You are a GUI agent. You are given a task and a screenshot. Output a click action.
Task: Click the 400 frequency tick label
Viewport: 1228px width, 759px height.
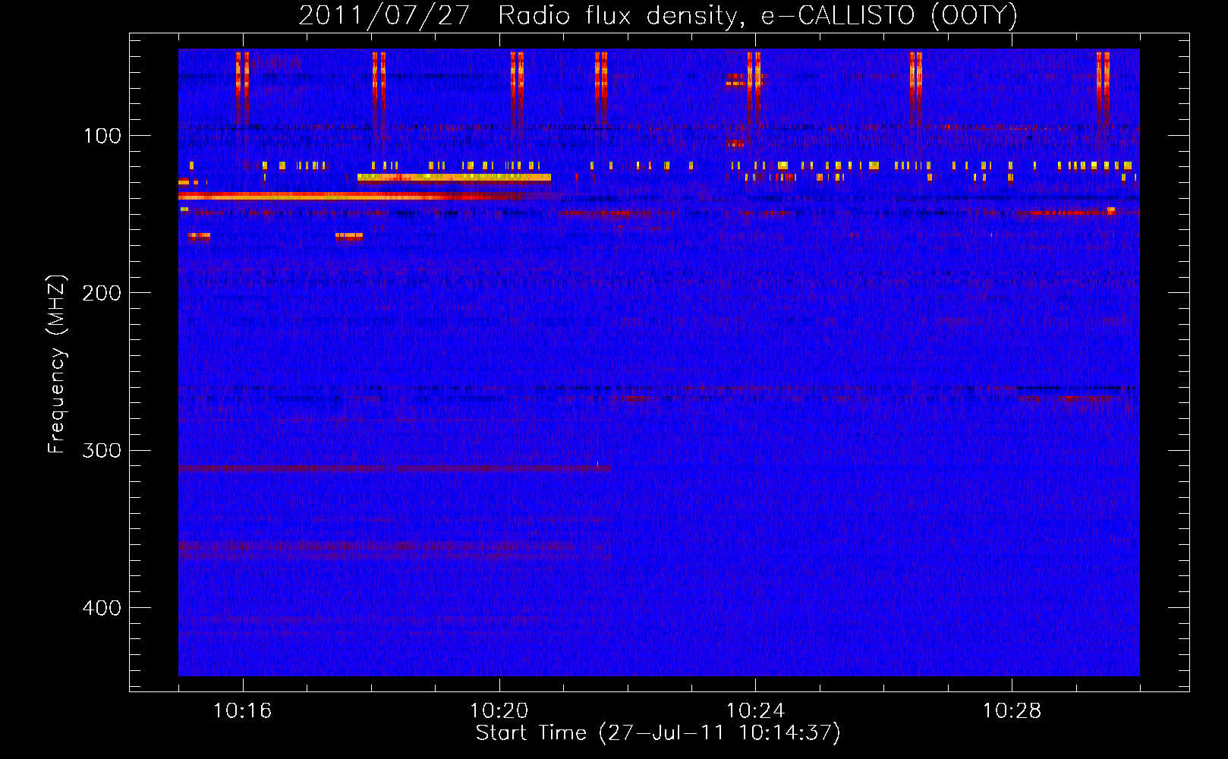point(101,608)
